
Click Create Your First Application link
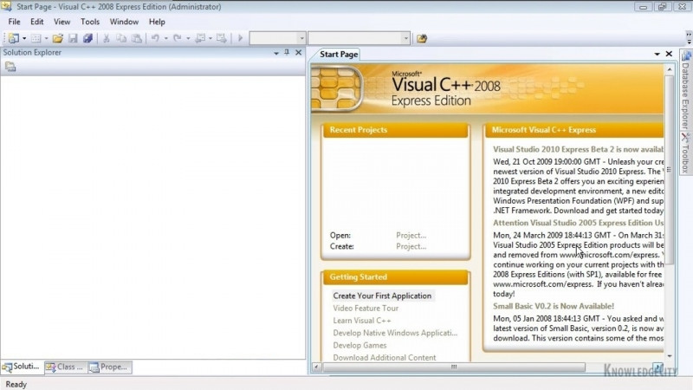click(382, 296)
